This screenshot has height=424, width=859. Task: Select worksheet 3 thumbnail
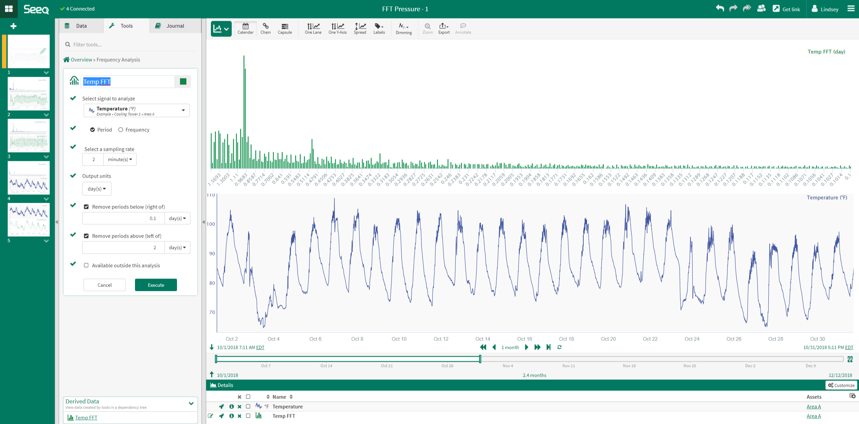(x=29, y=135)
